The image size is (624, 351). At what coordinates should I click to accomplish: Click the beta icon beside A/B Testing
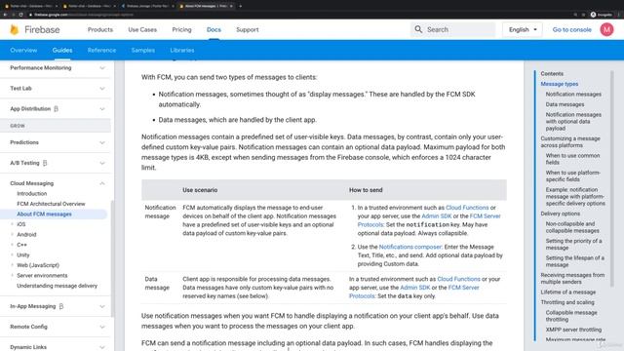[45, 163]
